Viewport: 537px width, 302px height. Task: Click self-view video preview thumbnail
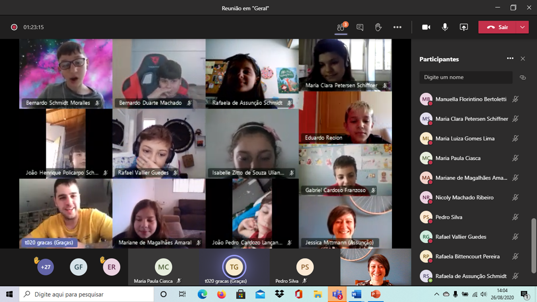pyautogui.click(x=376, y=267)
